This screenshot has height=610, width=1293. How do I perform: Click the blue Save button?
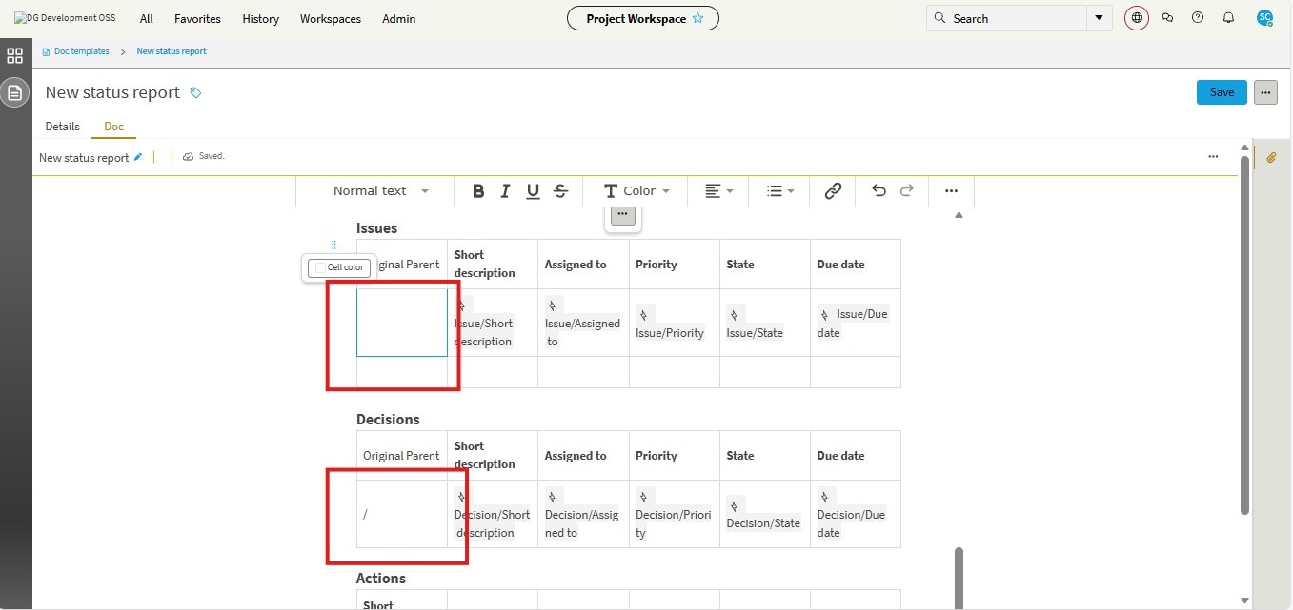pos(1221,92)
